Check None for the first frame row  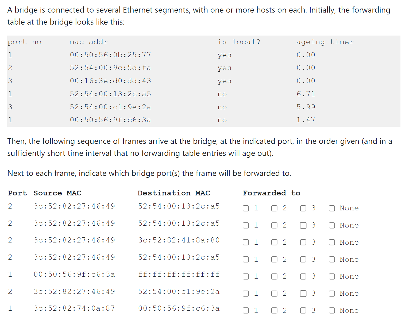332,208
